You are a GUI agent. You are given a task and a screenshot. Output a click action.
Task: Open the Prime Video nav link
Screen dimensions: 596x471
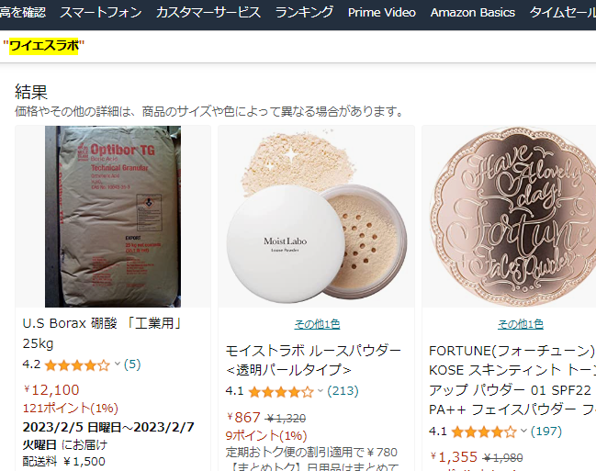point(382,13)
